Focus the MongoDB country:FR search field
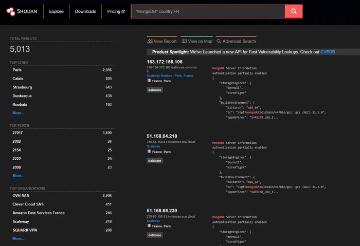 [208, 11]
